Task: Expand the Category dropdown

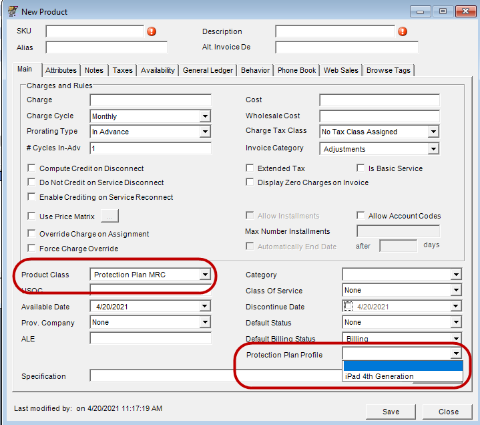Action: point(456,274)
